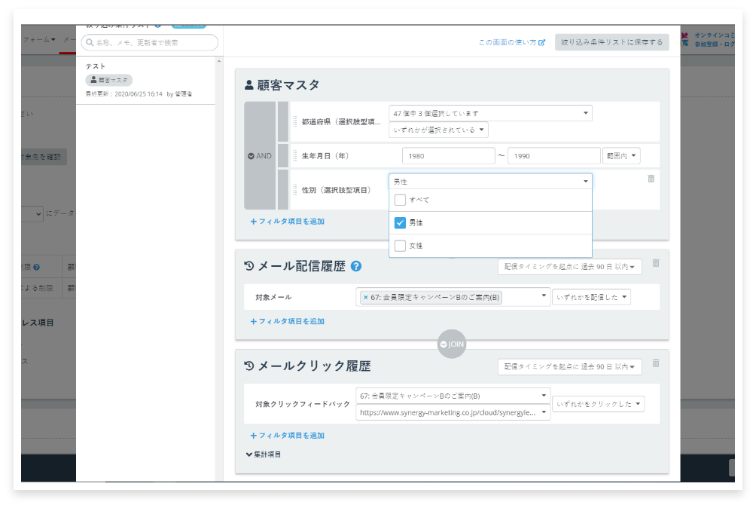Check すべて in the gender dropdown
The width and height of the screenshot is (756, 508).
point(400,200)
